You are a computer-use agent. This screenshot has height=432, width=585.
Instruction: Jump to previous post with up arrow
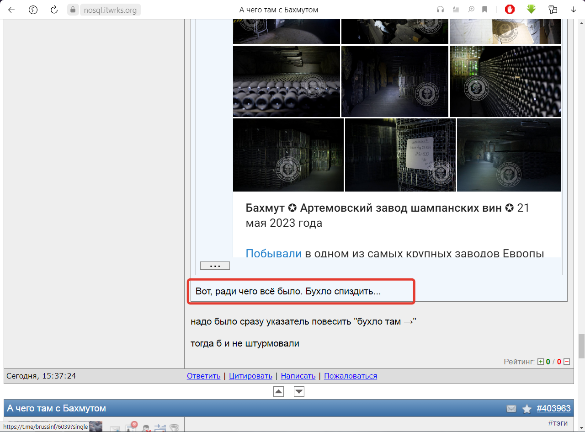coord(278,391)
